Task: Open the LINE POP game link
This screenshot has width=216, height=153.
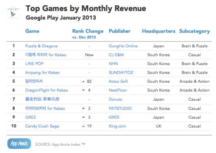Action: tap(34, 63)
